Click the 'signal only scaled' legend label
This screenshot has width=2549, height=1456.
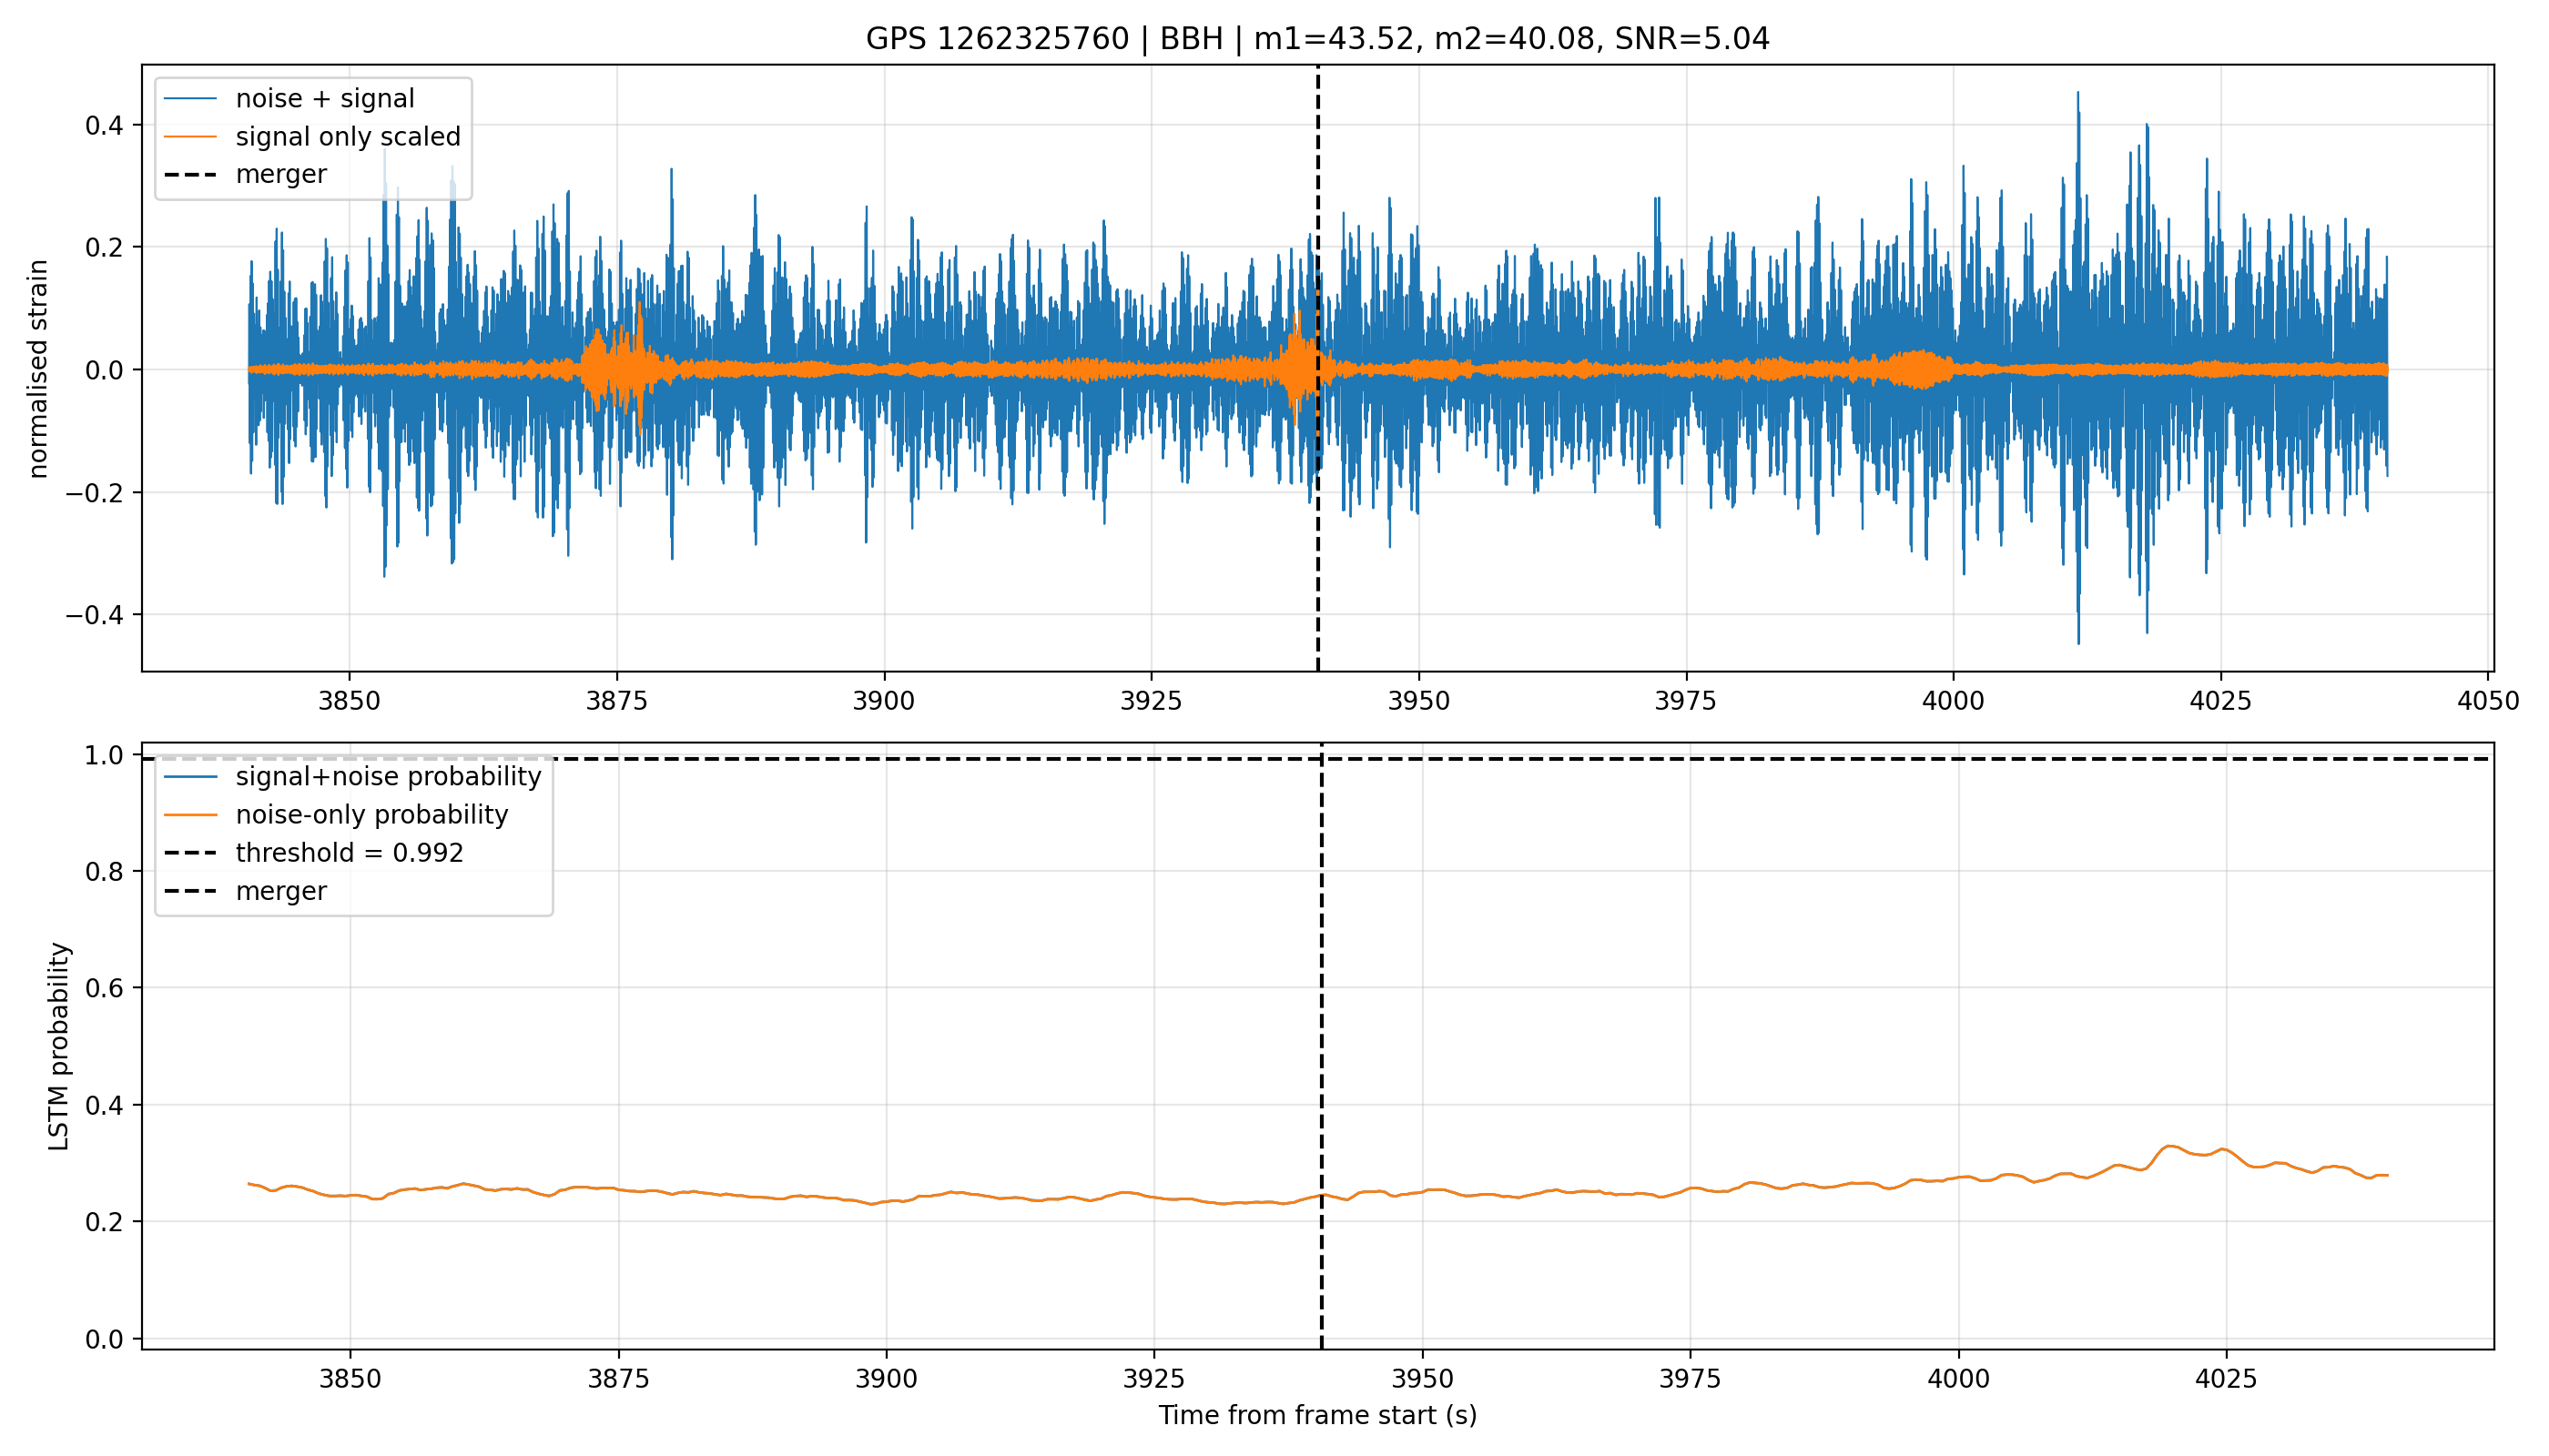347,136
